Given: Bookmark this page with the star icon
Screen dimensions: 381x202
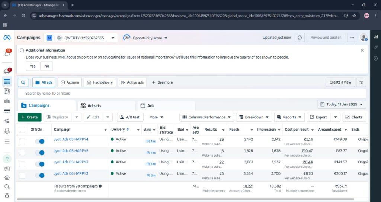Looking at the screenshot, I should click(354, 16).
